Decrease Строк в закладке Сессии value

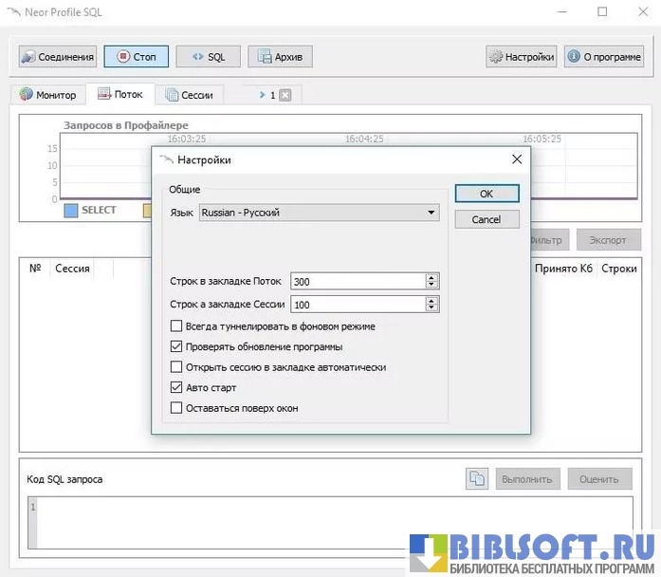click(432, 308)
